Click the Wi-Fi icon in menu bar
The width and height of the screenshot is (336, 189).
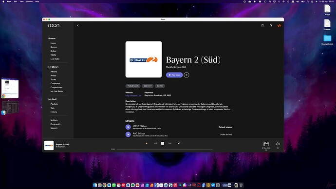tap(283, 1)
